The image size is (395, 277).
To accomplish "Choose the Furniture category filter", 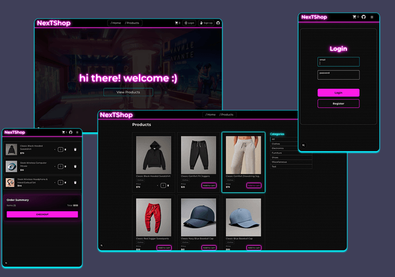I will (277, 153).
